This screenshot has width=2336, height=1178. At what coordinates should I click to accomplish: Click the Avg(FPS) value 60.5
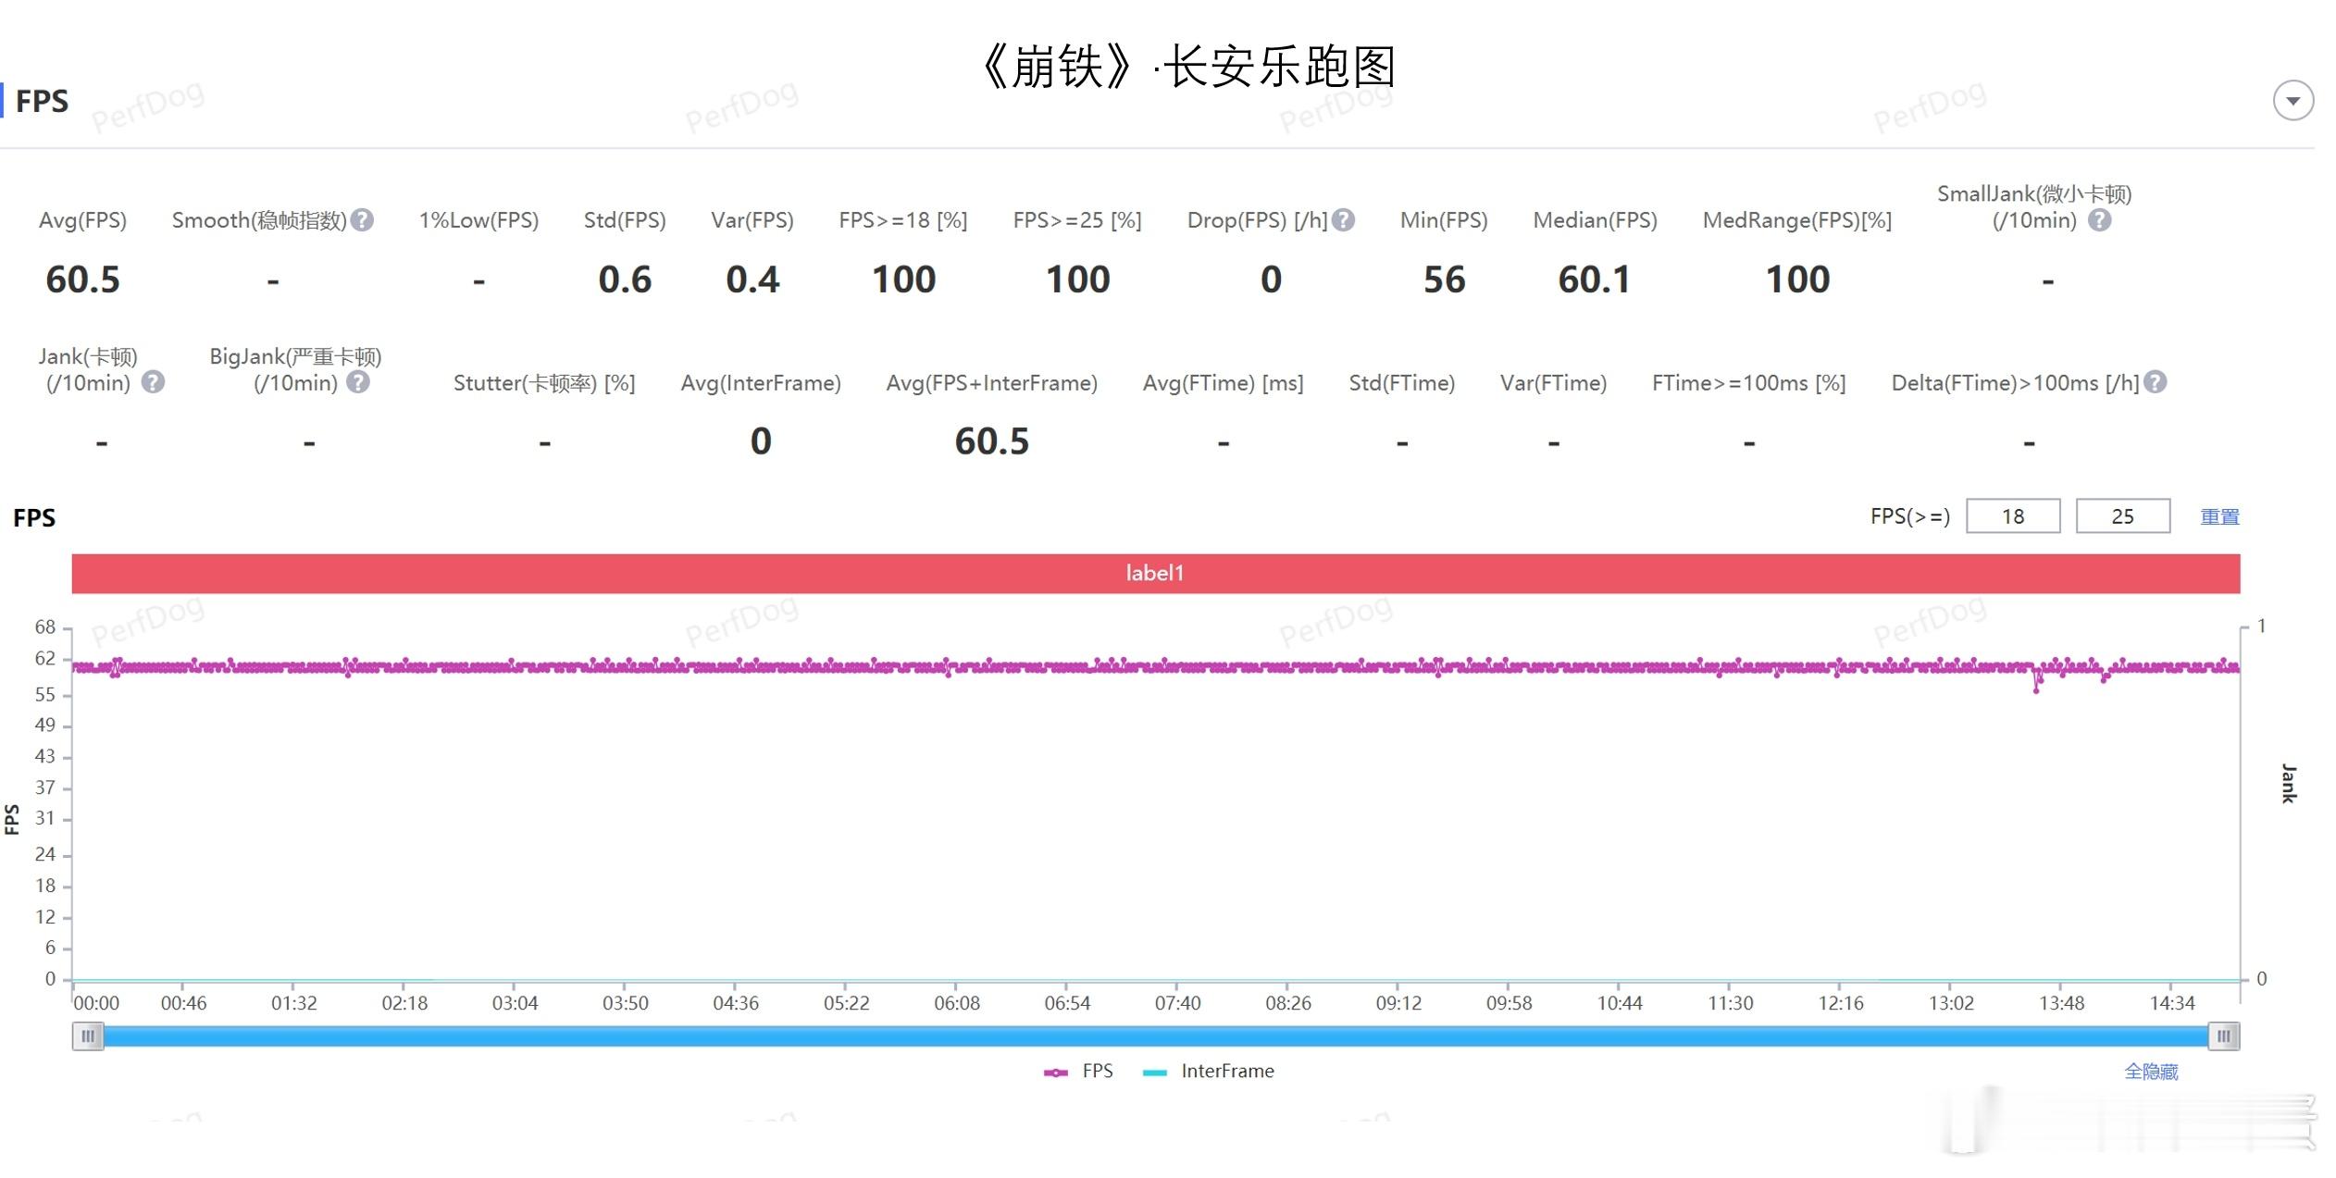83,279
